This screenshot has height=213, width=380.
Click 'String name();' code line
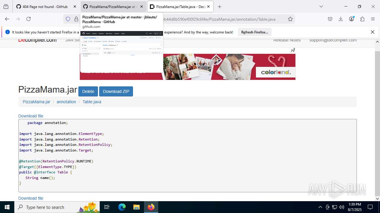point(40,178)
